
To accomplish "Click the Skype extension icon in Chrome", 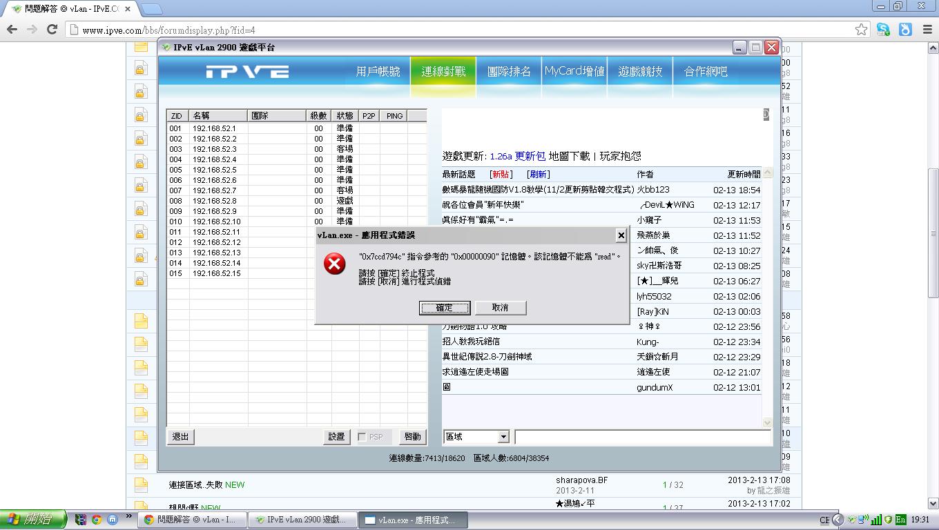I will 883,29.
